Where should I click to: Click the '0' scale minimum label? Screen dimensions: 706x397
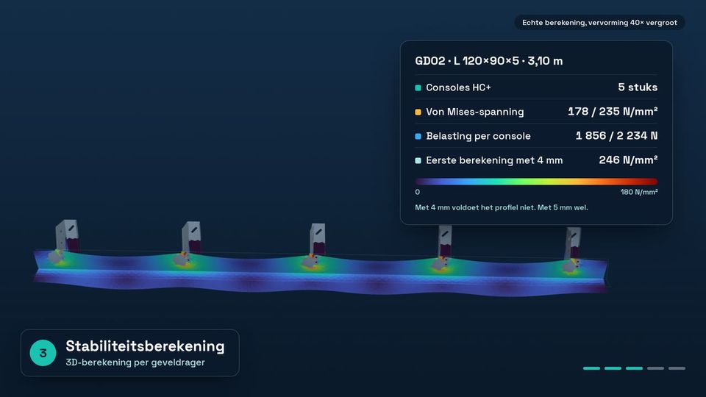[418, 192]
